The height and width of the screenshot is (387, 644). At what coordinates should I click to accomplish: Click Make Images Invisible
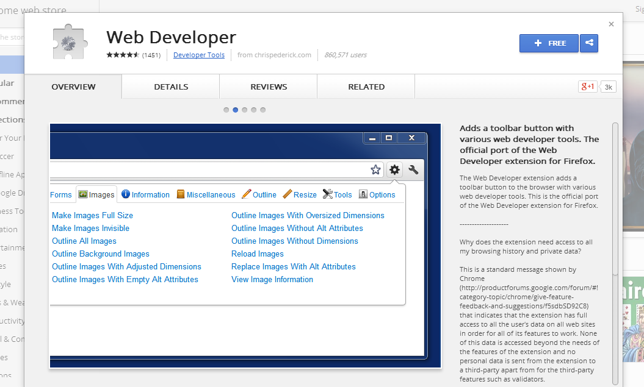90,228
